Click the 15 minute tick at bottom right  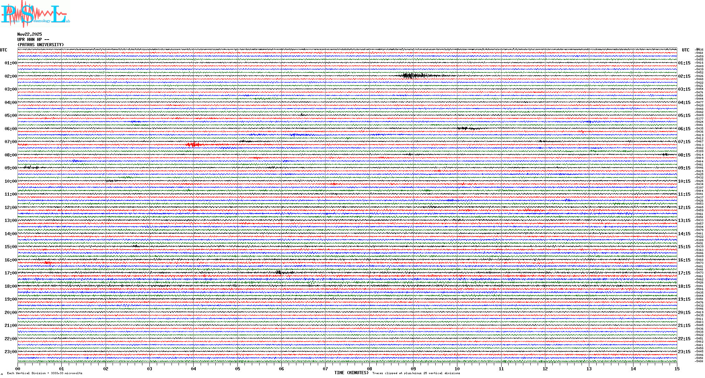click(677, 369)
